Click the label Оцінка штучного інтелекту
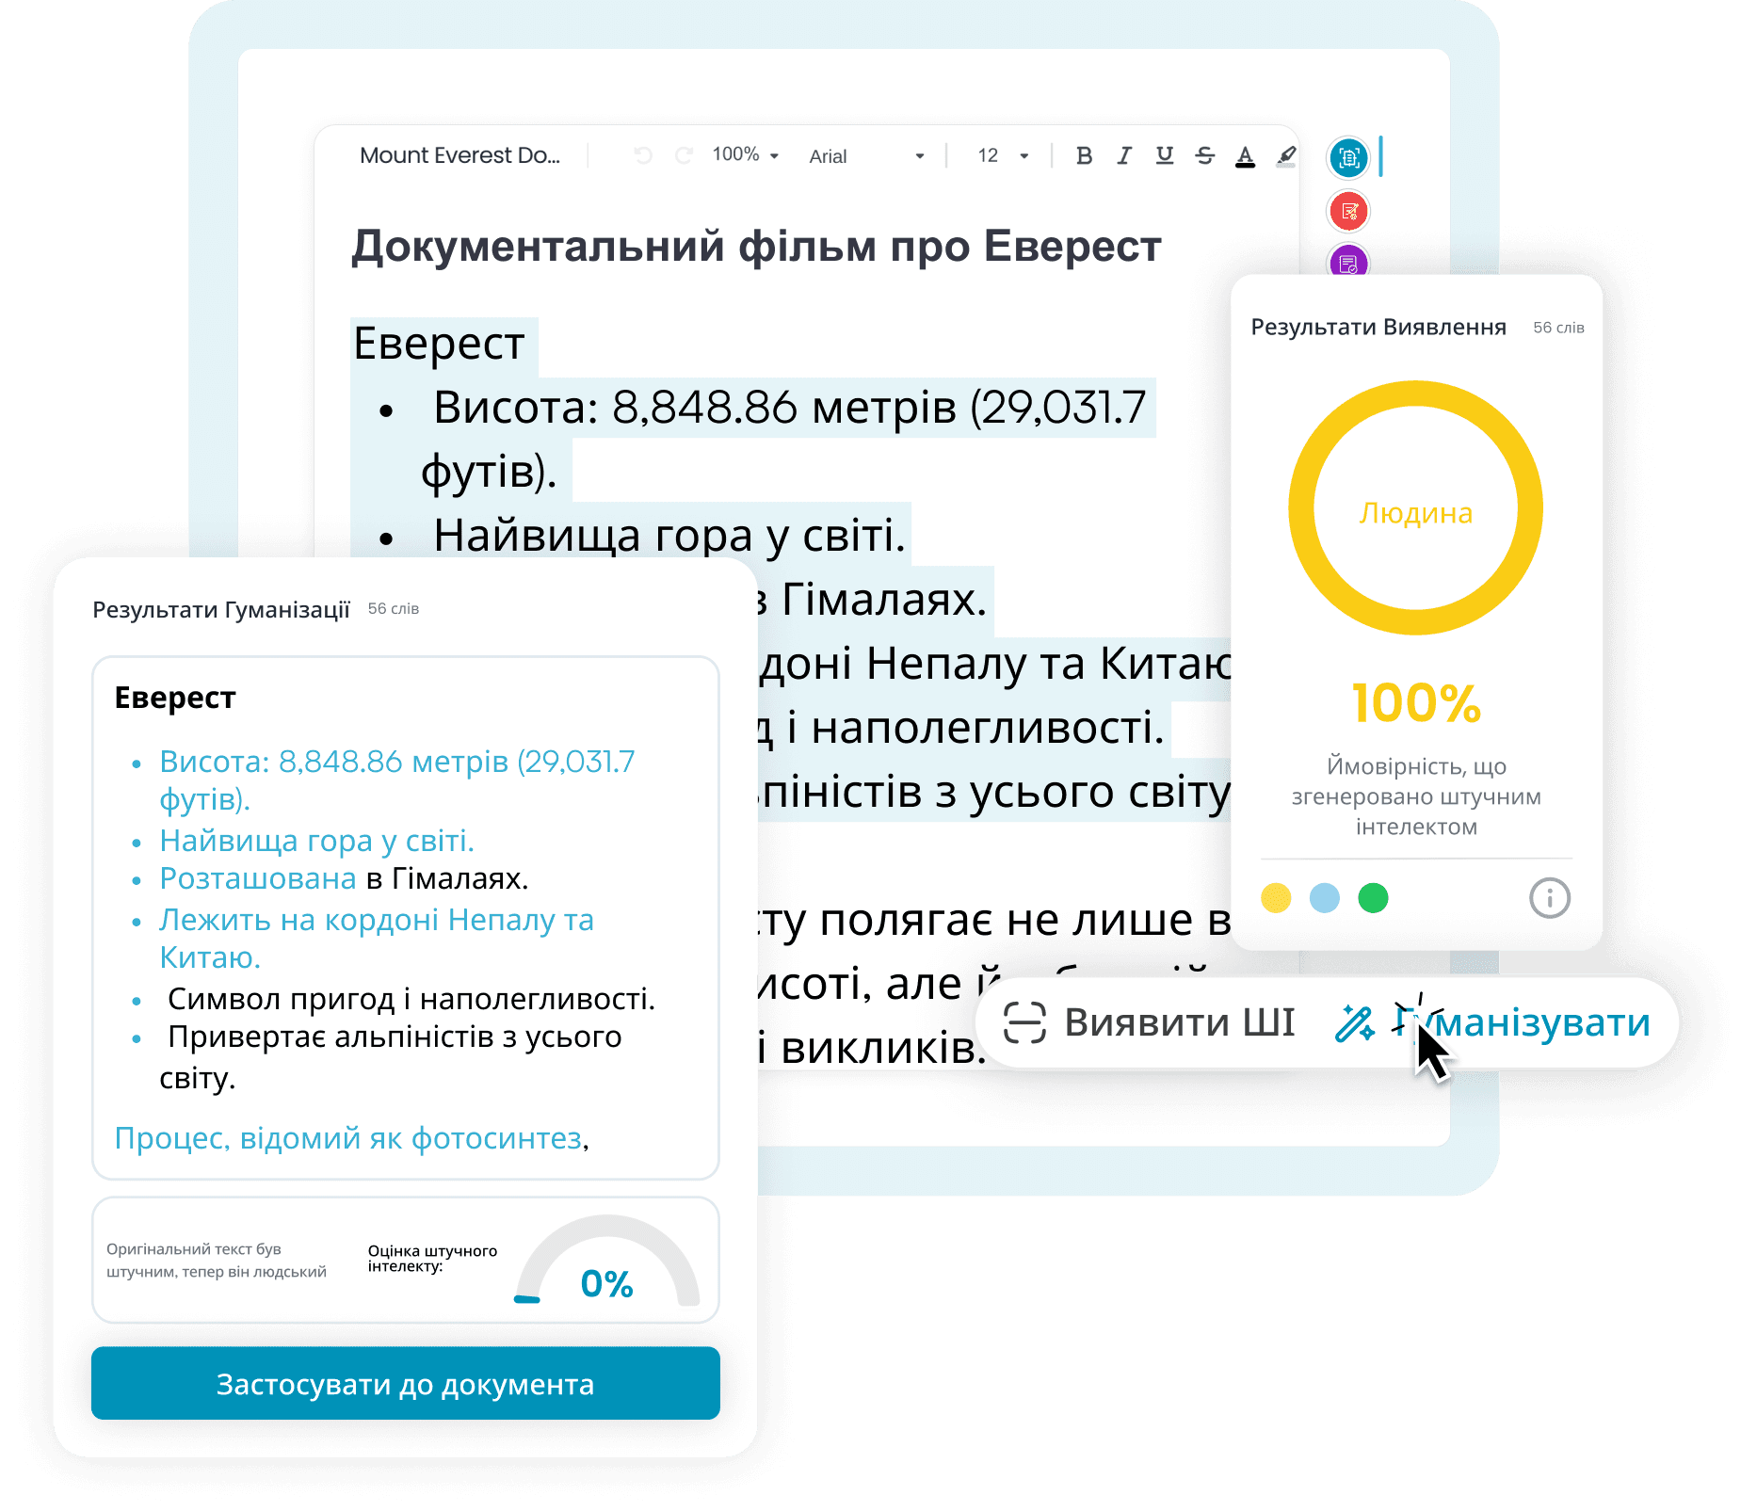This screenshot has width=1757, height=1511. (432, 1259)
